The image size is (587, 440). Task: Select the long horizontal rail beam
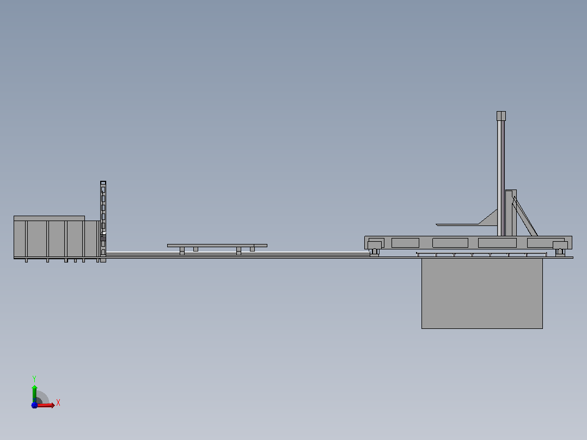click(x=238, y=254)
